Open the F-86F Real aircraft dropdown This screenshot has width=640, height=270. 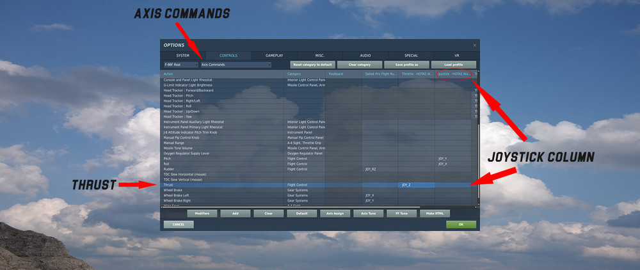(181, 65)
